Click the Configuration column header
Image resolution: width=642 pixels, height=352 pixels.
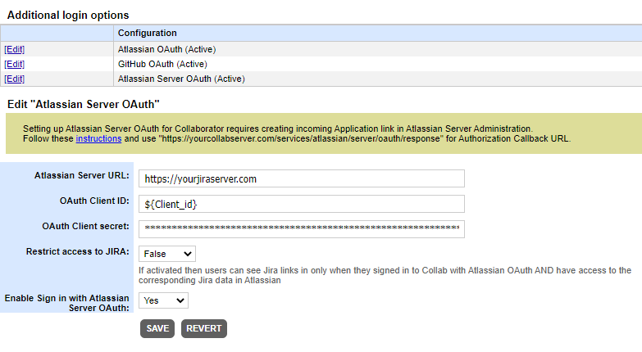point(148,34)
